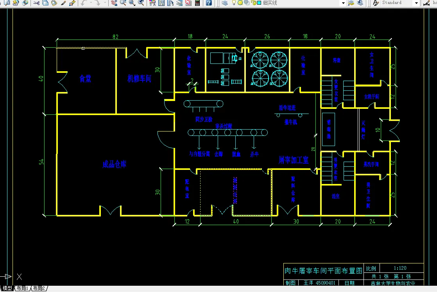Select the 机修车间 room label

tap(140, 78)
